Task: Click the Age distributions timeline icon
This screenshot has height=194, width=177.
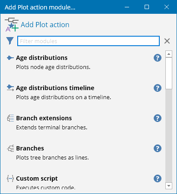Action: click(x=10, y=88)
